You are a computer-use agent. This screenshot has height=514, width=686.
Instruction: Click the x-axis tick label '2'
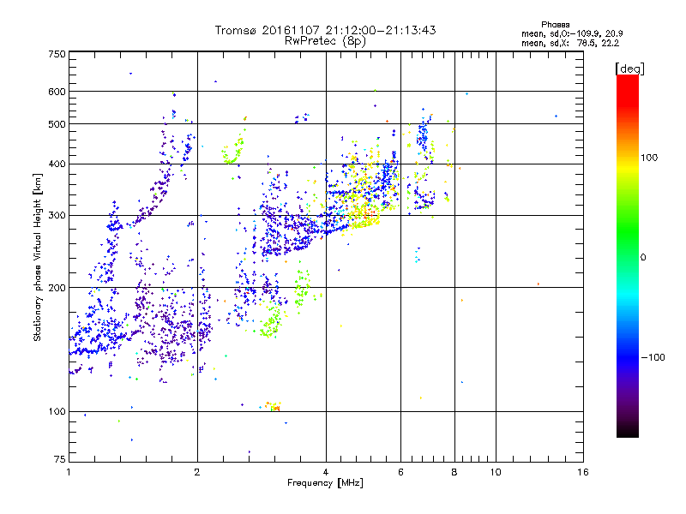[x=197, y=472]
